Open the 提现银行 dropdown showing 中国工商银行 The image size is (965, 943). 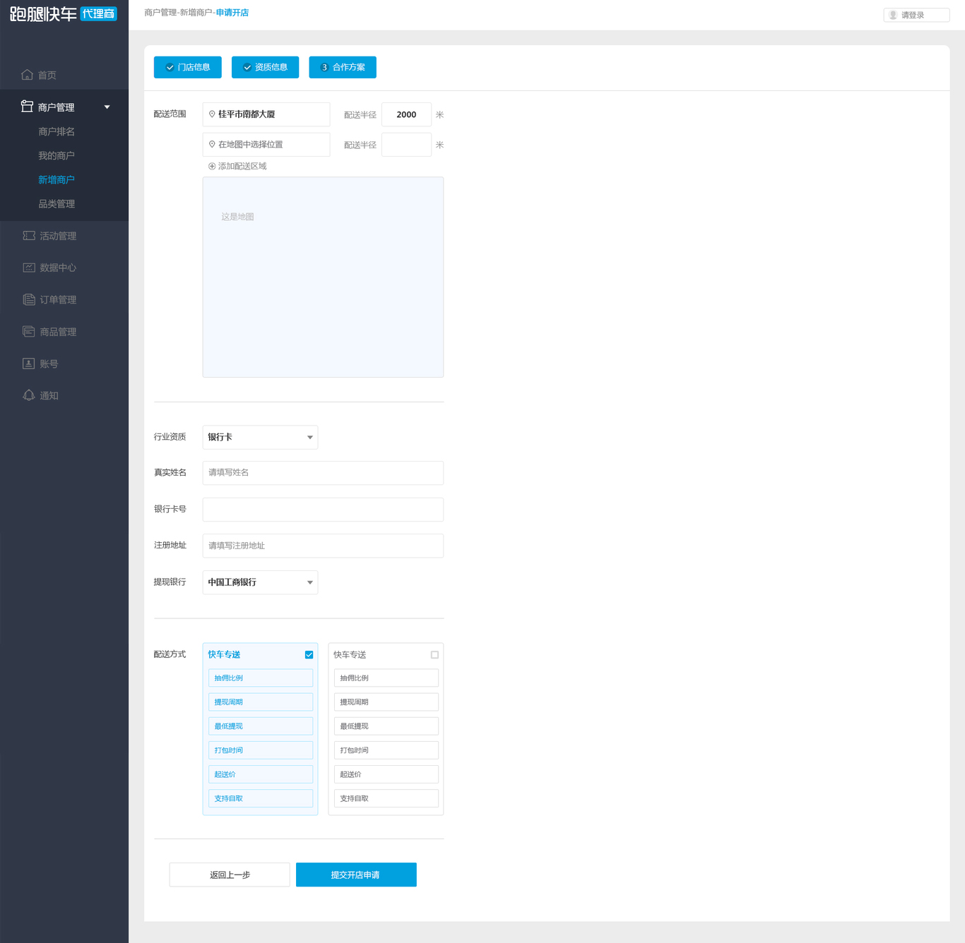260,582
